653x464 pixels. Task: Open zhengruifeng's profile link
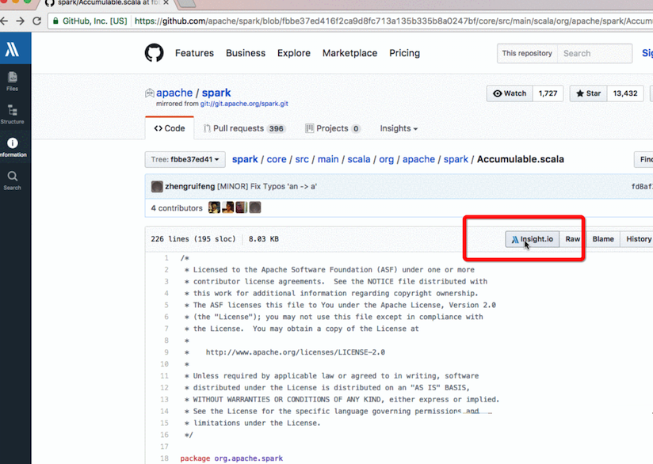(x=190, y=186)
